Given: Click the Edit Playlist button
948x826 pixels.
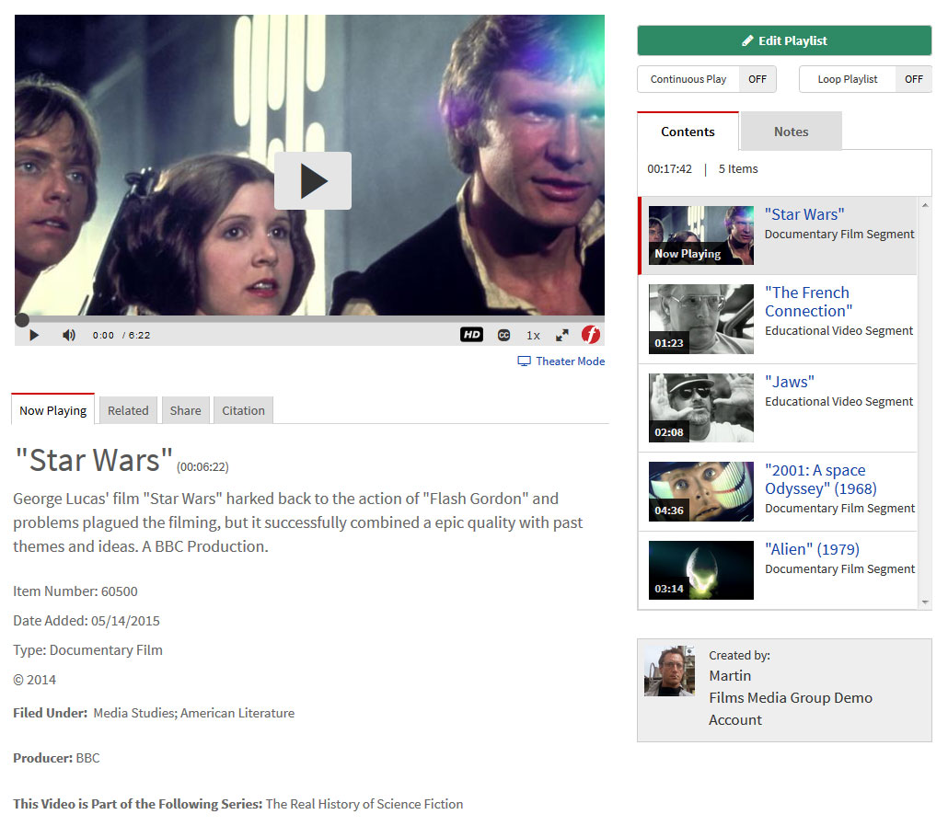Looking at the screenshot, I should pyautogui.click(x=784, y=40).
